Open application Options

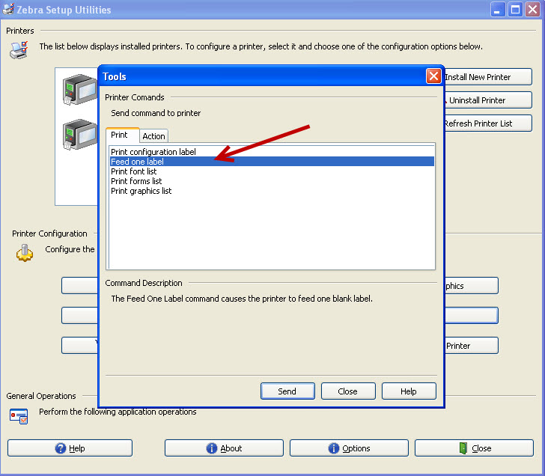350,448
